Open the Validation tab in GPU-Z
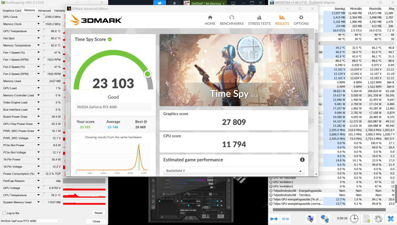The width and height of the screenshot is (397, 225). [60, 10]
